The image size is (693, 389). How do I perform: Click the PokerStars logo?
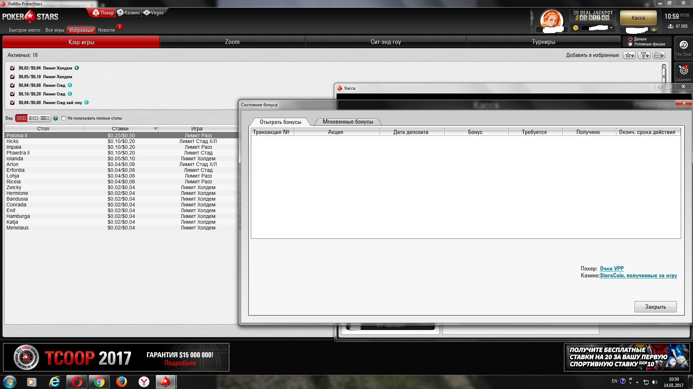pos(30,17)
